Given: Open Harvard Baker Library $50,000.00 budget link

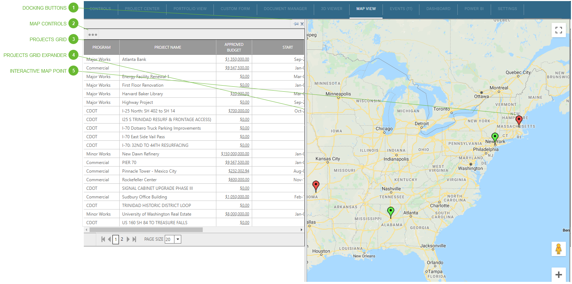Looking at the screenshot, I should coord(240,94).
